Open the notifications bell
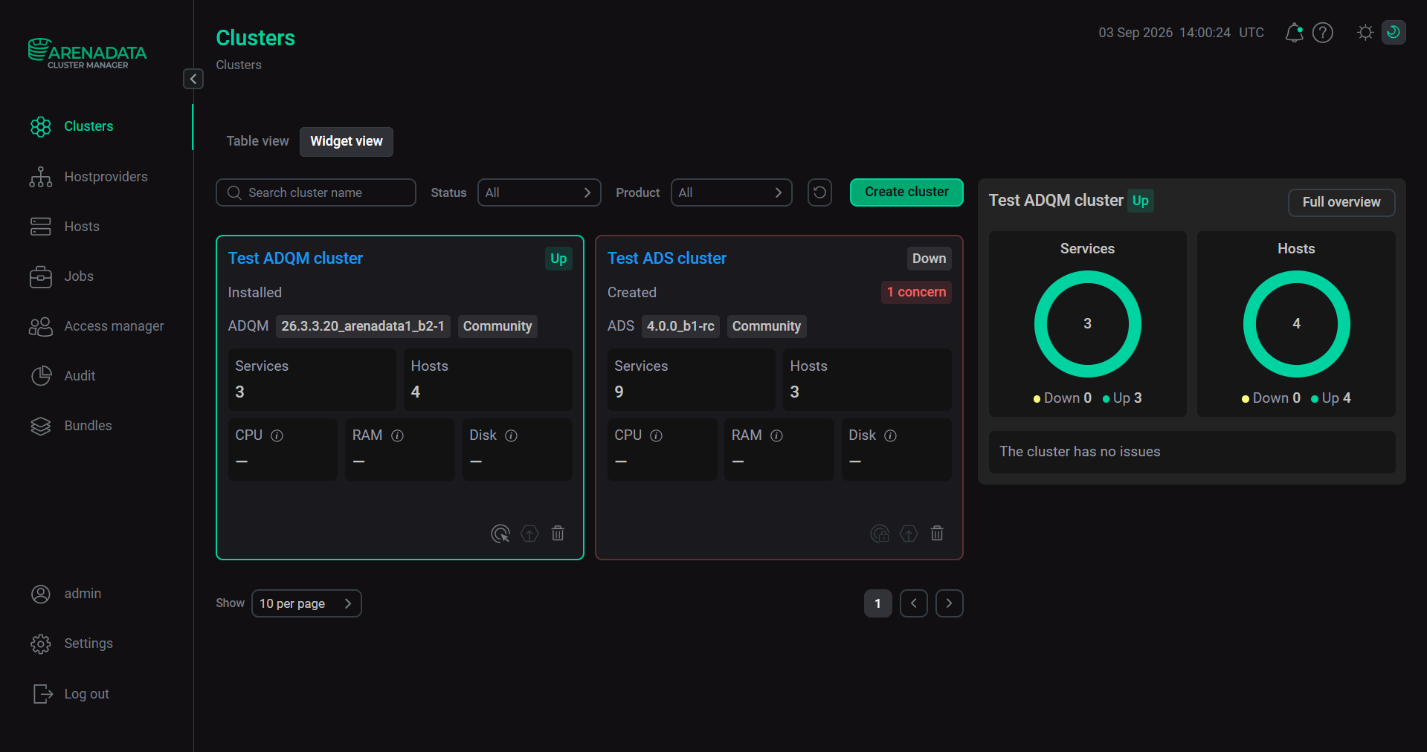The image size is (1427, 752). coord(1294,33)
